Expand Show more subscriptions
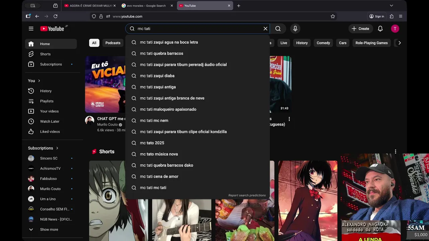 [x=51, y=230]
